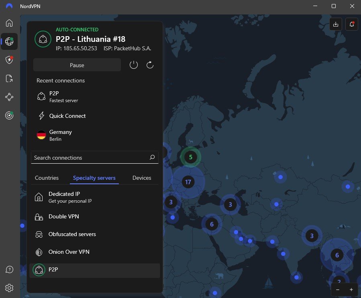The height and width of the screenshot is (298, 361).
Task: Select Obfuscated servers option
Action: click(x=94, y=234)
